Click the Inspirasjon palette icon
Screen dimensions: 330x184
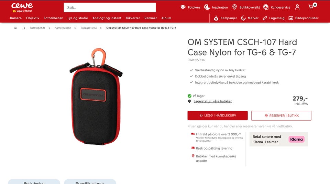[x=207, y=7]
